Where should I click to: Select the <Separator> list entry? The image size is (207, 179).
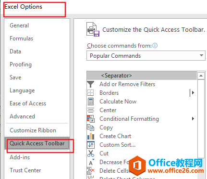coord(142,76)
